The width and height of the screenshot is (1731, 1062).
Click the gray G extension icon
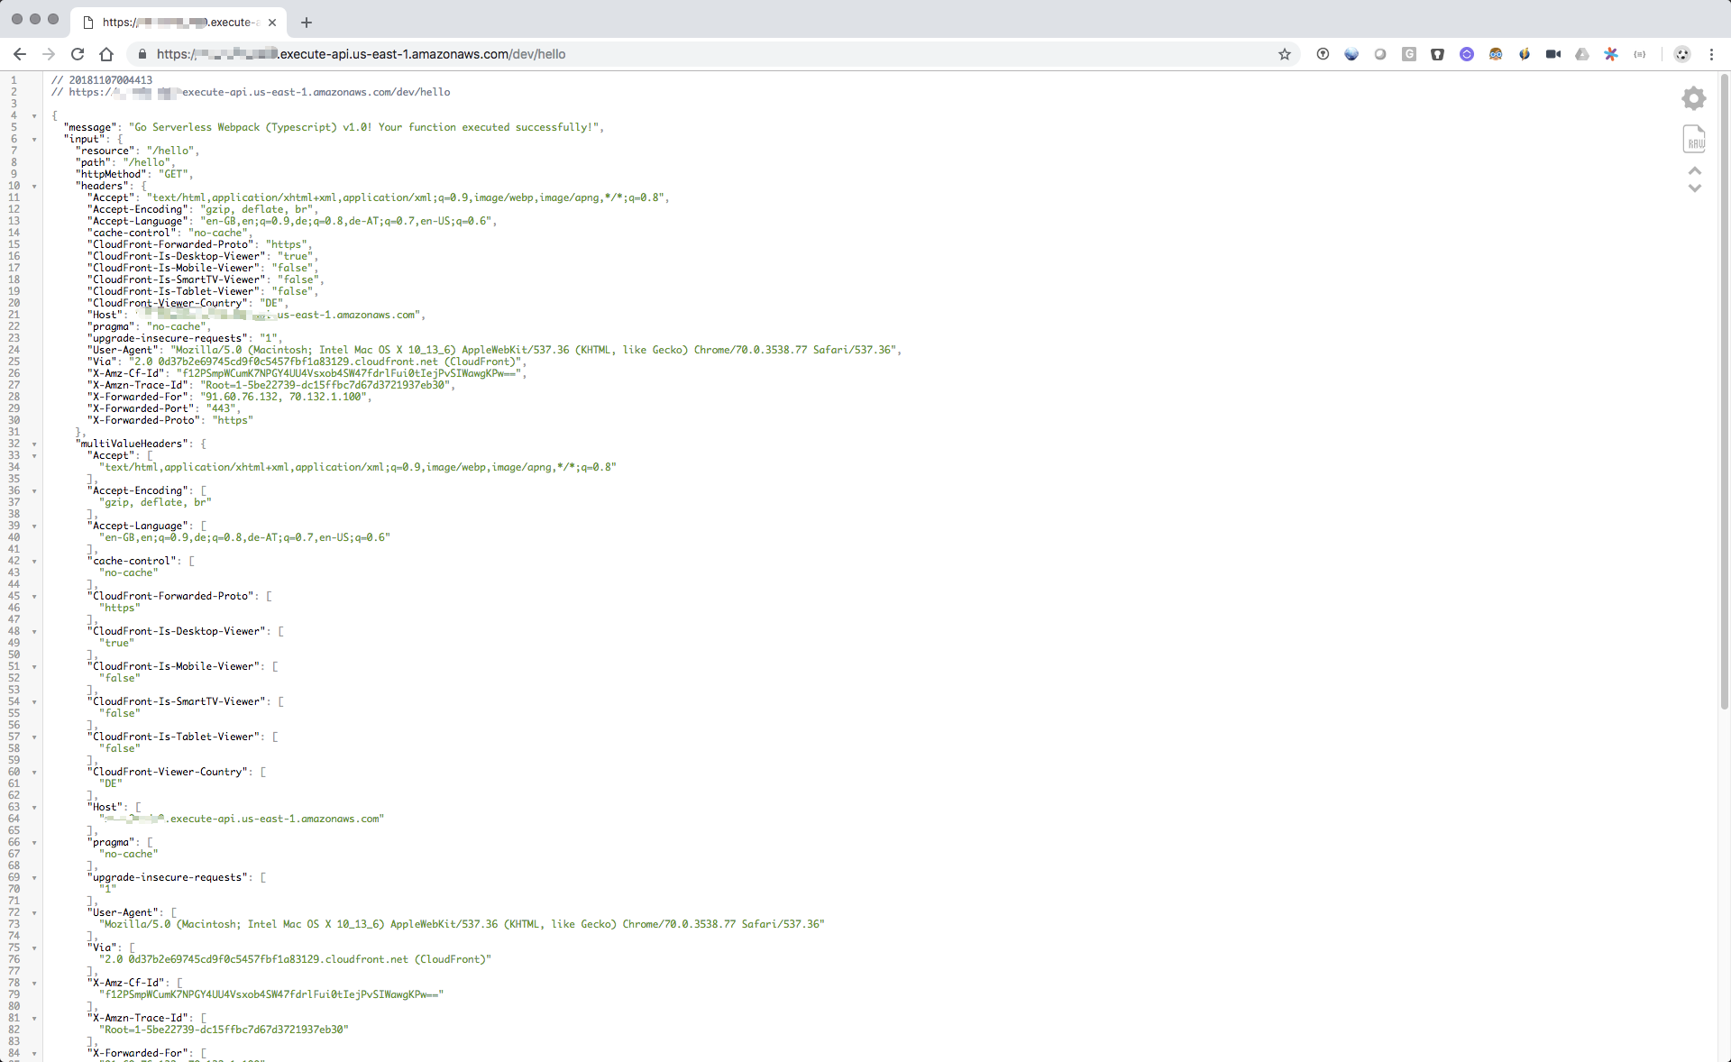tap(1408, 54)
